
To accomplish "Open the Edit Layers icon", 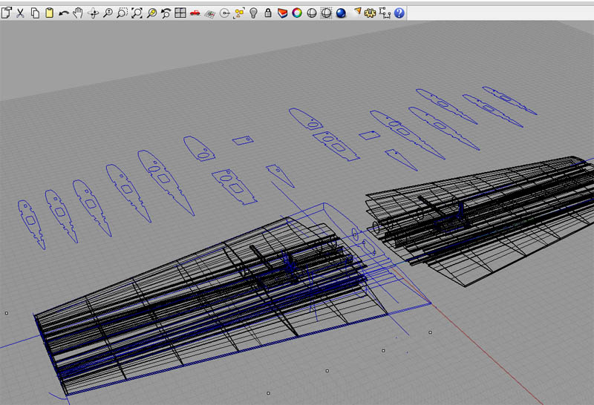I will coord(283,13).
